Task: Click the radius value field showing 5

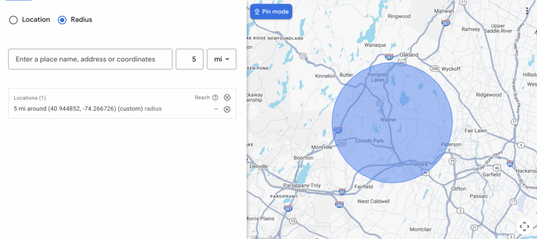Action: 189,59
